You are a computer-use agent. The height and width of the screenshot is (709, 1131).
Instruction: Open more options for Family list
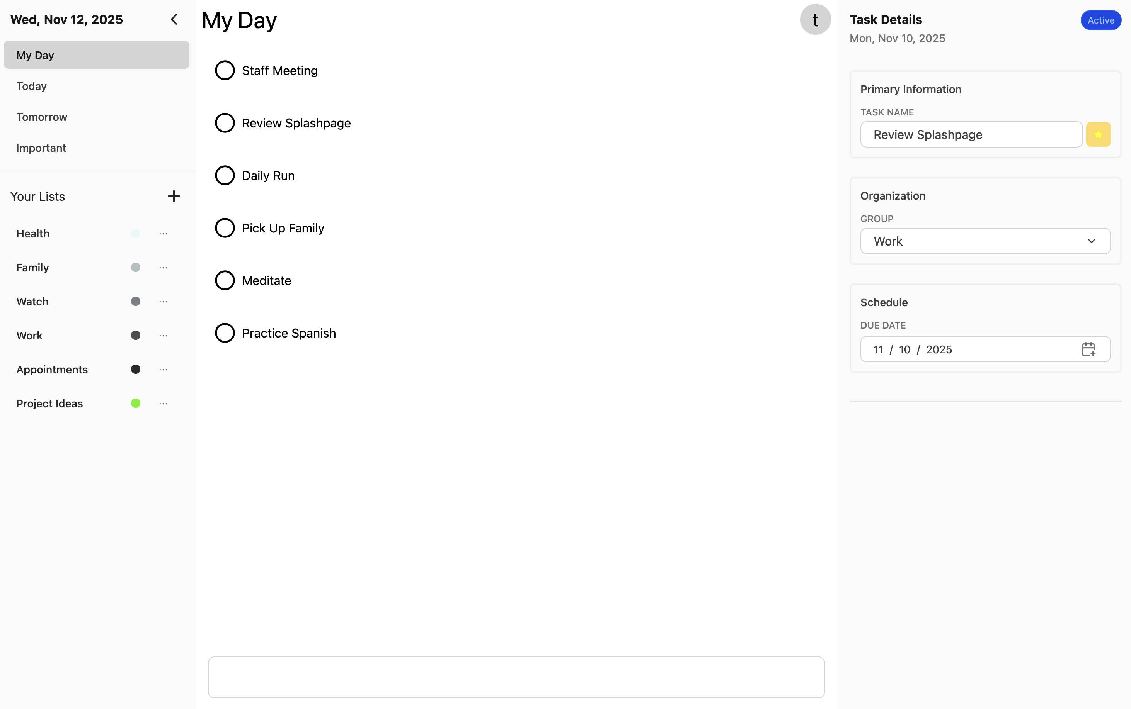(164, 268)
